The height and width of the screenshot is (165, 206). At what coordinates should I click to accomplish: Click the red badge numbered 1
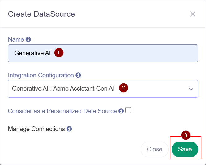click(59, 53)
